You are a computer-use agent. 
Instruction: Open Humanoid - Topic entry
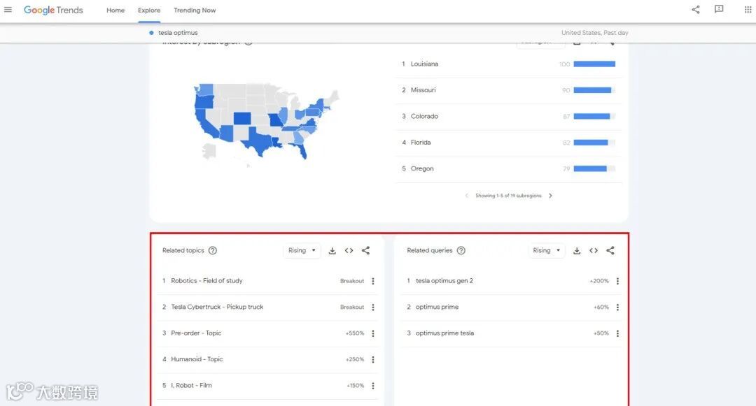pos(197,359)
